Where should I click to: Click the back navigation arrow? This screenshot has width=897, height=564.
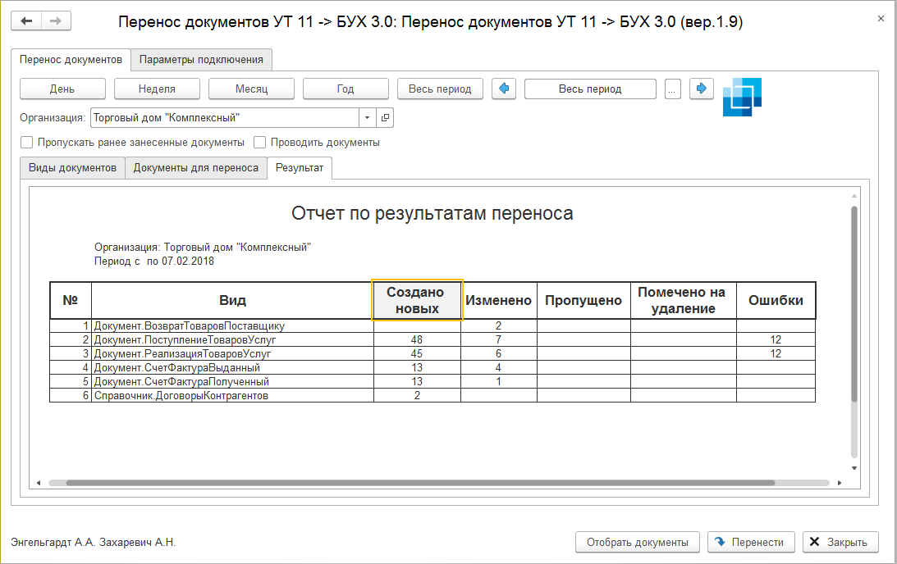coord(27,20)
